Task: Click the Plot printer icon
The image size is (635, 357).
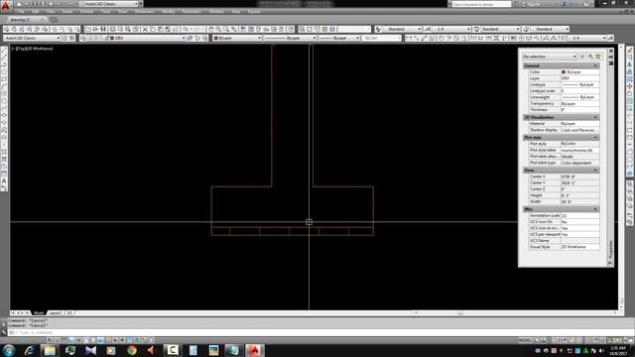Action: tap(112, 29)
